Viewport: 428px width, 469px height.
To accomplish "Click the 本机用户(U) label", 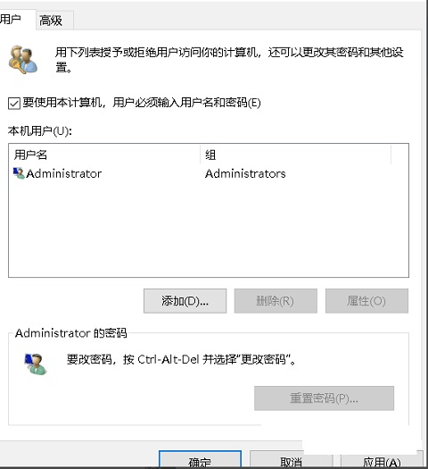I will tap(40, 131).
